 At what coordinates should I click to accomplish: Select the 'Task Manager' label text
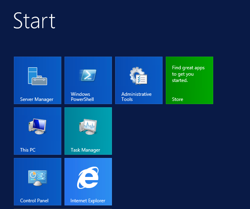point(85,150)
